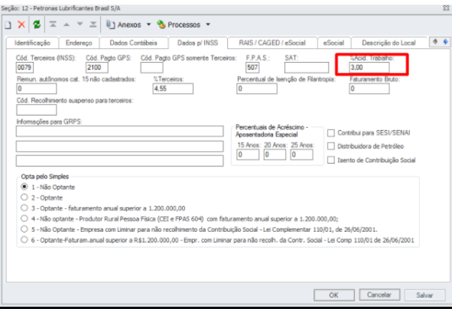
Task: Switch to the Dados Contábeis tab
Action: 134,43
